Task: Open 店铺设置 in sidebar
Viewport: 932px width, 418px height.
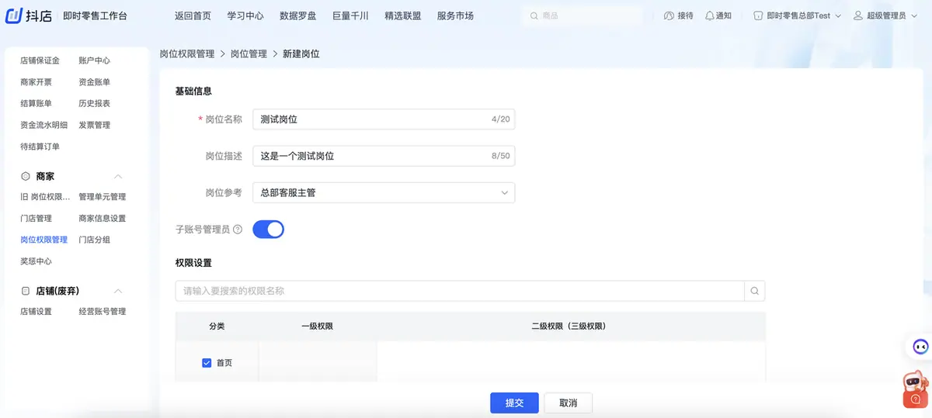Action: 36,312
